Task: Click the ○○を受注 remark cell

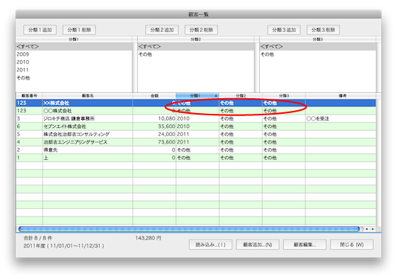Action: (x=340, y=118)
